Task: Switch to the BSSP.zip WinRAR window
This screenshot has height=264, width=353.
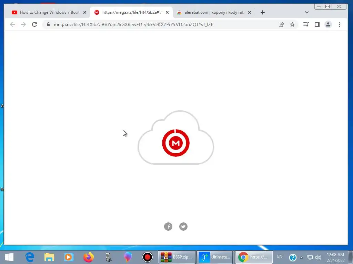Action: (x=177, y=257)
